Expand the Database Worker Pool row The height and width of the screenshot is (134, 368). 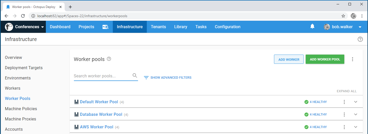pyautogui.click(x=356, y=115)
